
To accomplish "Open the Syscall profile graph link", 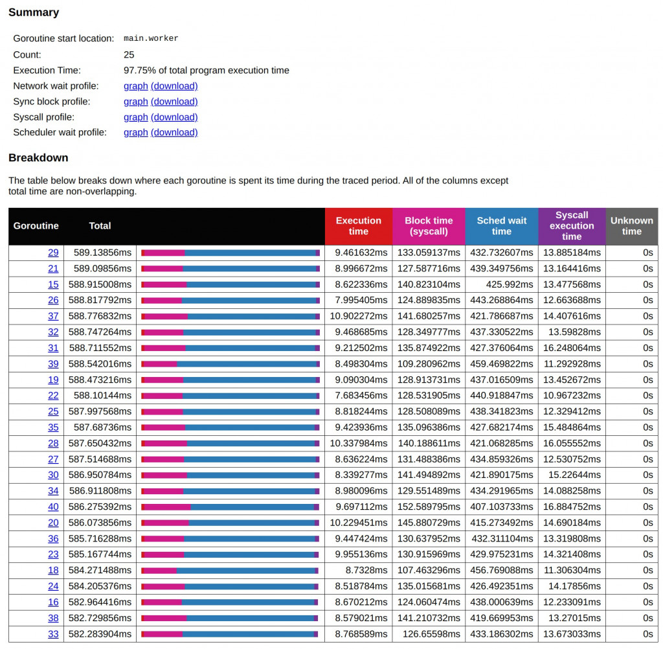I will point(135,117).
